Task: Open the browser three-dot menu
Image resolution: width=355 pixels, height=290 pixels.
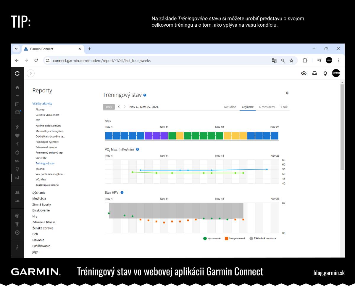Action: click(339, 60)
